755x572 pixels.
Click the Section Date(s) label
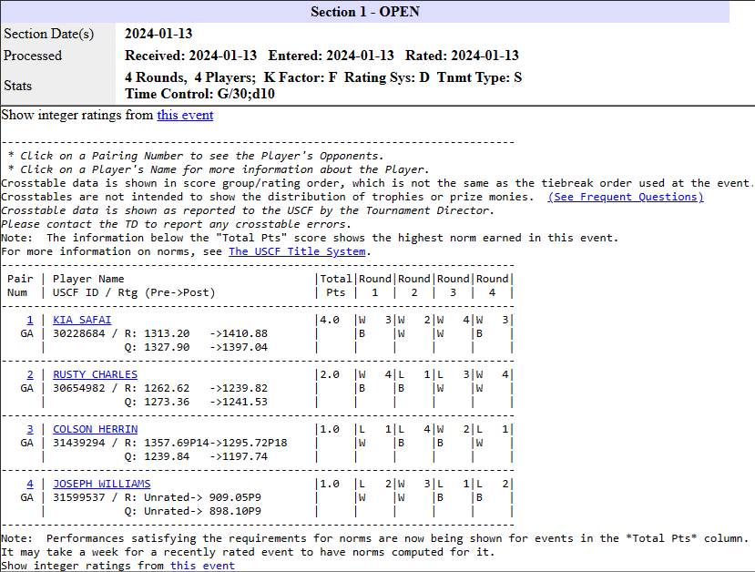click(x=48, y=34)
